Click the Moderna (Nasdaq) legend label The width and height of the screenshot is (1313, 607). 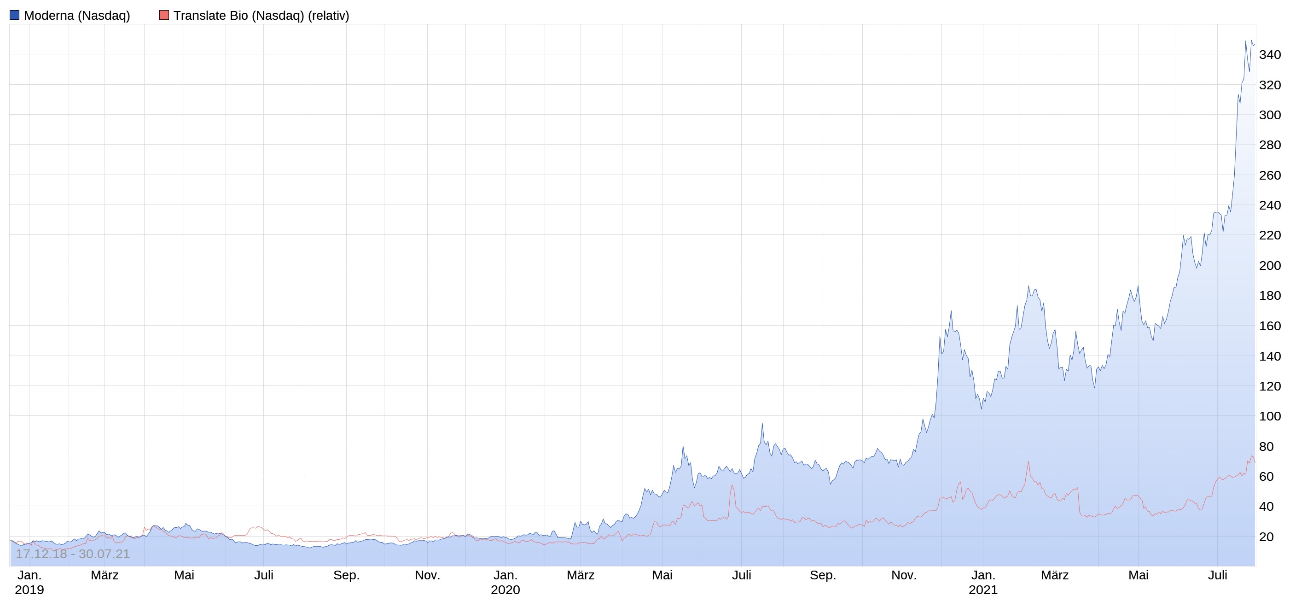(x=77, y=15)
